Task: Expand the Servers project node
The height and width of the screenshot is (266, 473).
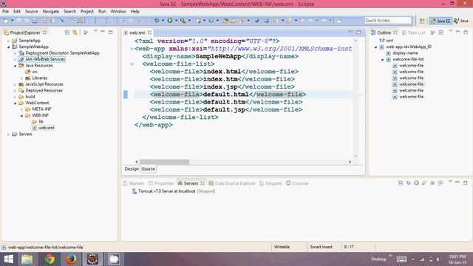Action: pyautogui.click(x=8, y=134)
